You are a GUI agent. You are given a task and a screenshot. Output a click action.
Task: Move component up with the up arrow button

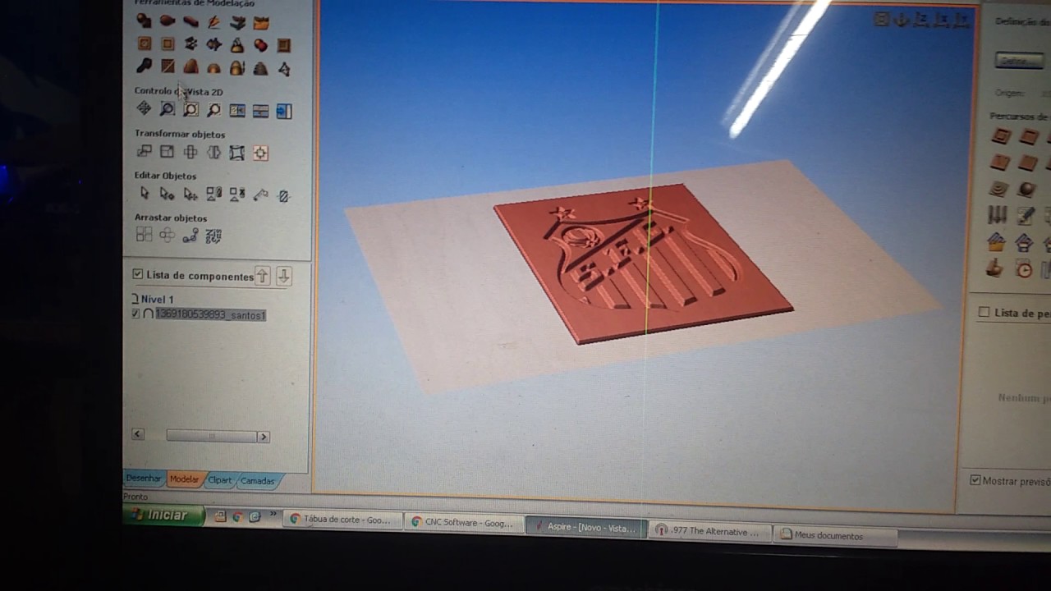click(262, 276)
